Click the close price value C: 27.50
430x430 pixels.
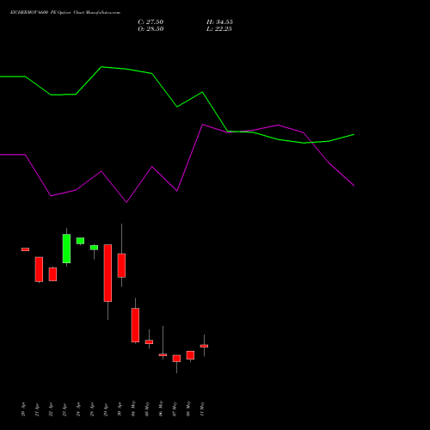(x=150, y=22)
